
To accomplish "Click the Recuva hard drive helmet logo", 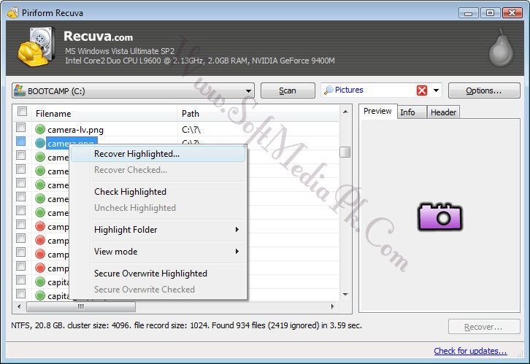I will click(x=37, y=47).
